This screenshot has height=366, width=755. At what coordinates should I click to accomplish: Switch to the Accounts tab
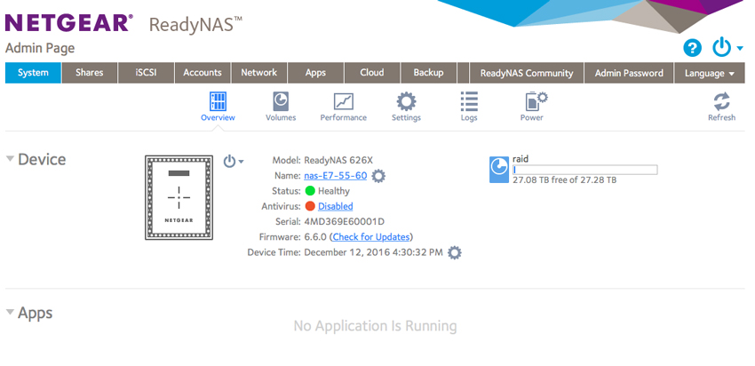click(203, 73)
